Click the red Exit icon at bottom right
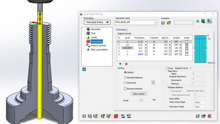The image size is (220, 124). point(210,116)
